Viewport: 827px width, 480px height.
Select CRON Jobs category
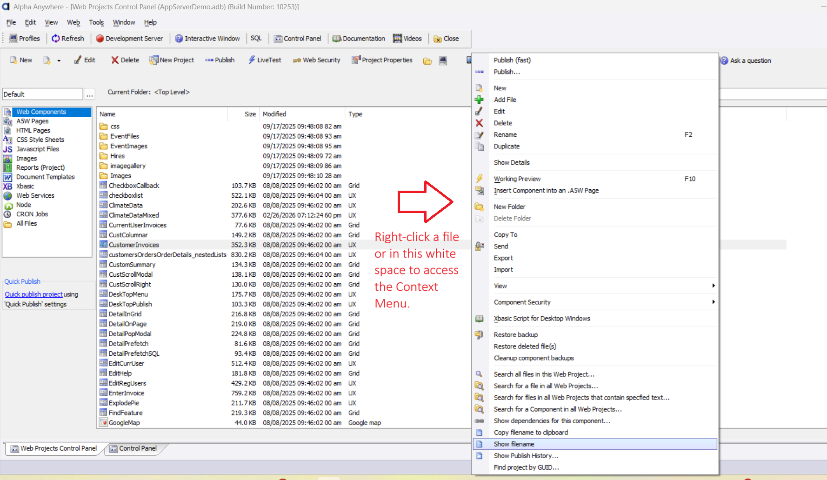(x=32, y=214)
